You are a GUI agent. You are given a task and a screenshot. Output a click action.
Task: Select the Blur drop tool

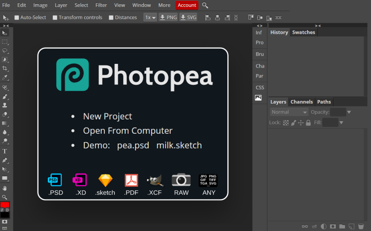click(5, 132)
